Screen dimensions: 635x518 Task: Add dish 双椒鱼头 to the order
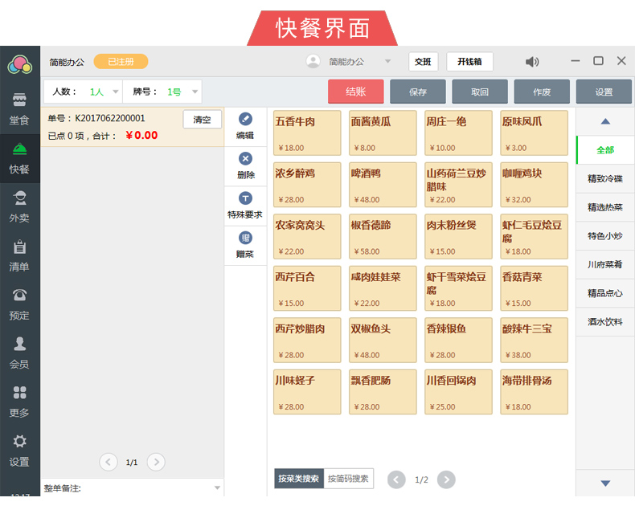[x=383, y=340]
